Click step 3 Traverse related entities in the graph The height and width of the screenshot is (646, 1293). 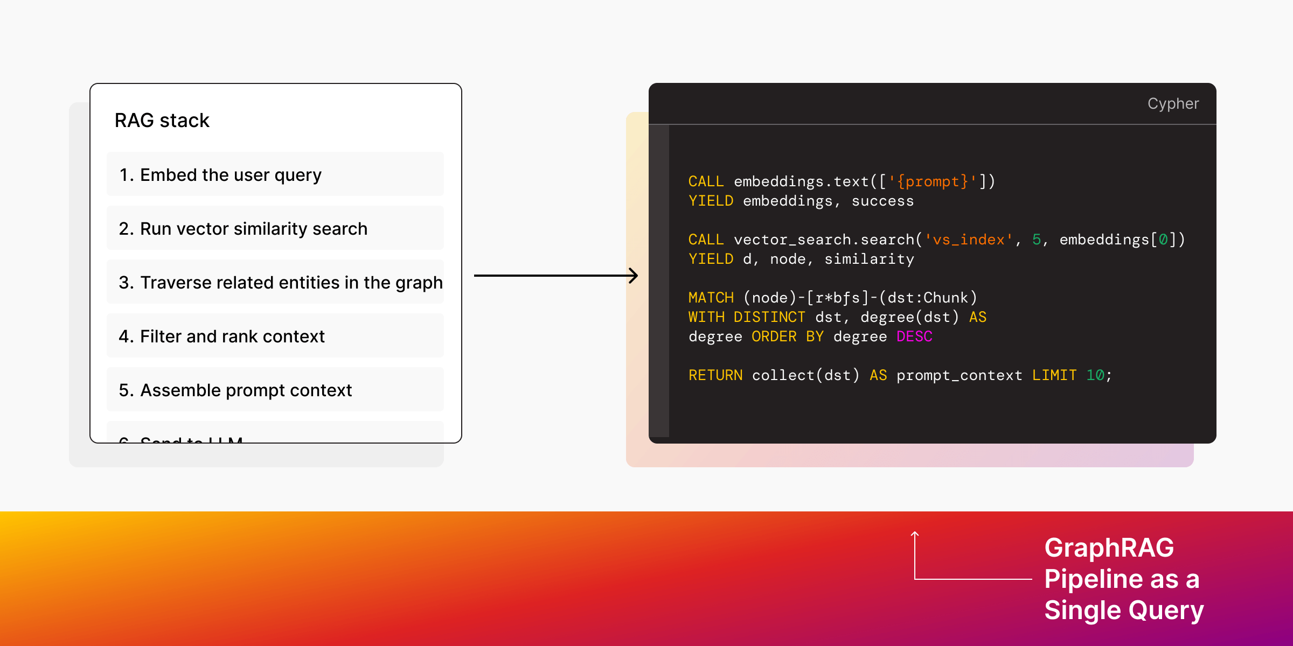point(281,282)
